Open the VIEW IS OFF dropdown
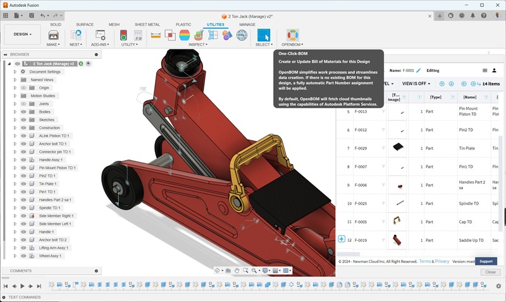Screen dimensions: 506x302 [416, 84]
